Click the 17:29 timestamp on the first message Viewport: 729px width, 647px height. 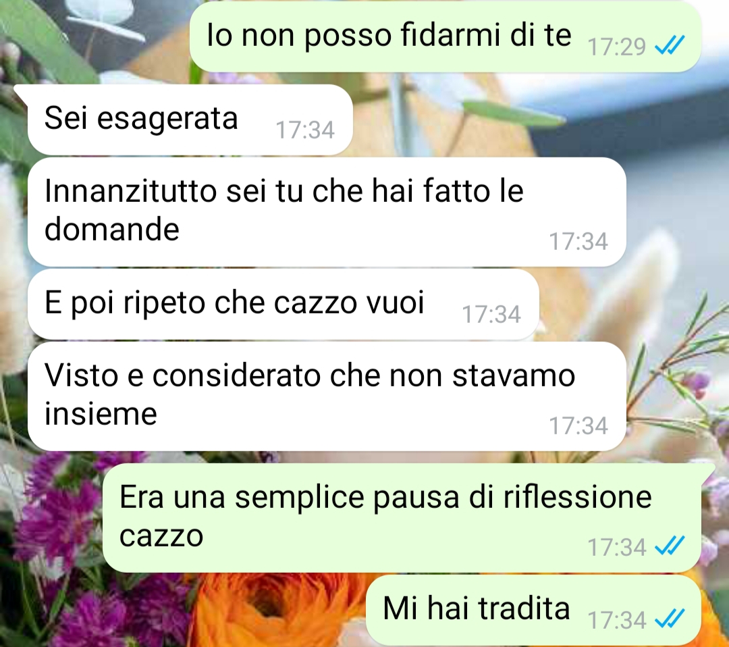(616, 47)
